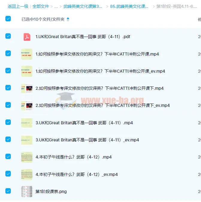Image resolution: width=201 pixels, height=202 pixels.
Task: Open thumbnail of 2.如何按照参考译文修改你的汉译英 公开课下.mp4
Action: coord(27,88)
